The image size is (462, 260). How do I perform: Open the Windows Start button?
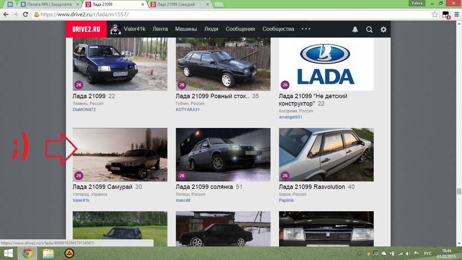click(8, 253)
